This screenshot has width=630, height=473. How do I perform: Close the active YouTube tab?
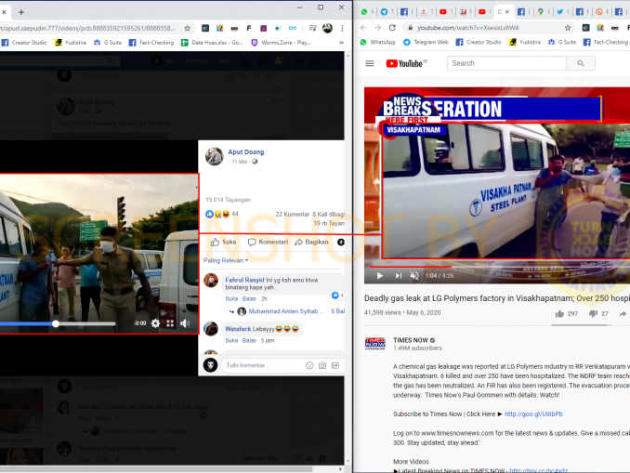point(507,12)
